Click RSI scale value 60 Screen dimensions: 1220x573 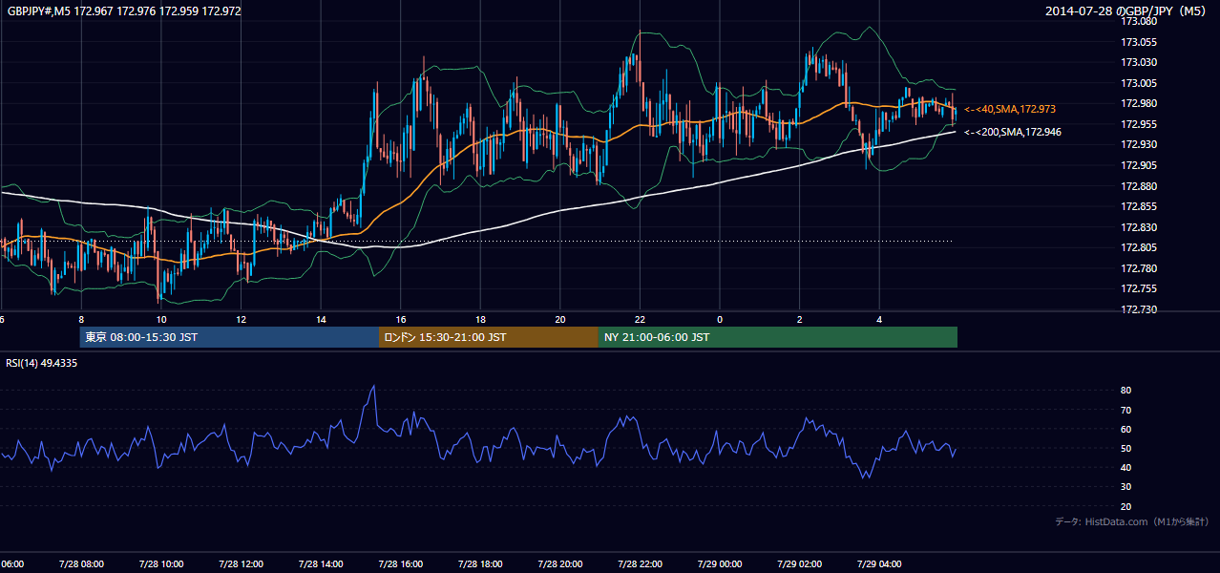click(x=1126, y=430)
